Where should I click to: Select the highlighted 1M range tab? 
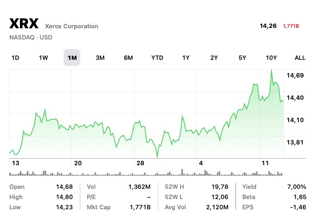click(x=72, y=58)
